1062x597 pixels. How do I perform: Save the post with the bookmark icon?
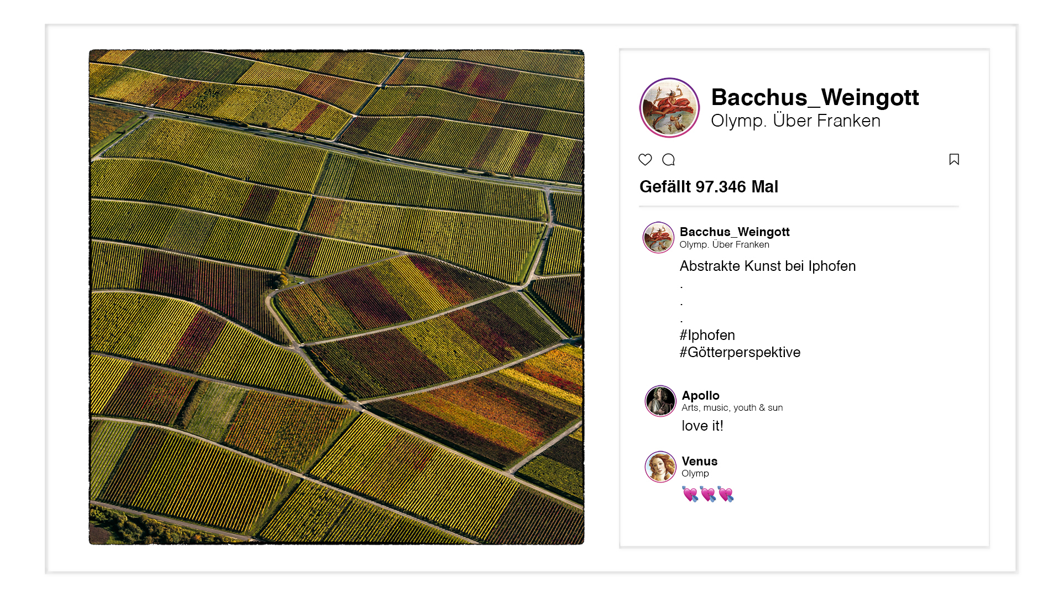click(954, 159)
